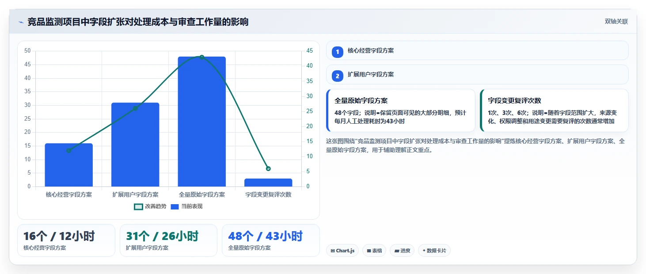Click x-axis label 核心经营字段方案

pos(69,194)
